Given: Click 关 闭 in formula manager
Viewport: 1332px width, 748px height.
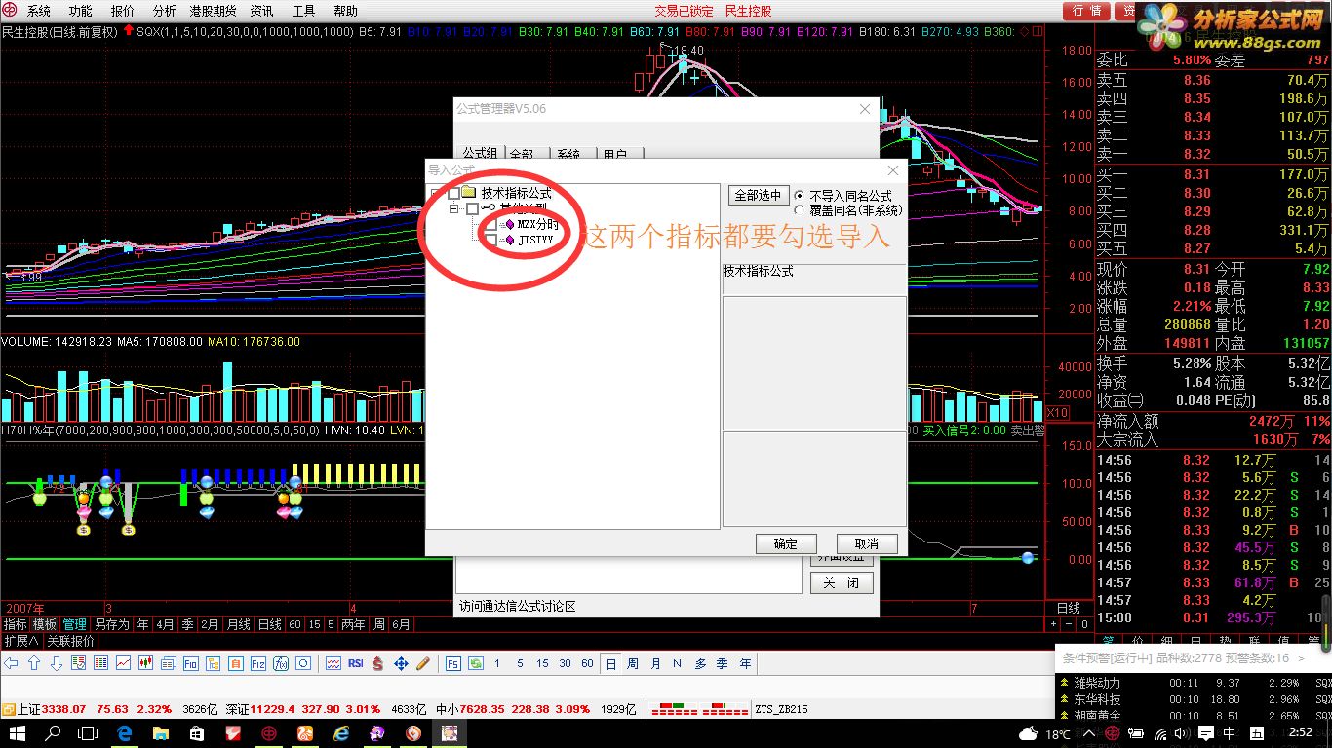Looking at the screenshot, I should pyautogui.click(x=841, y=582).
